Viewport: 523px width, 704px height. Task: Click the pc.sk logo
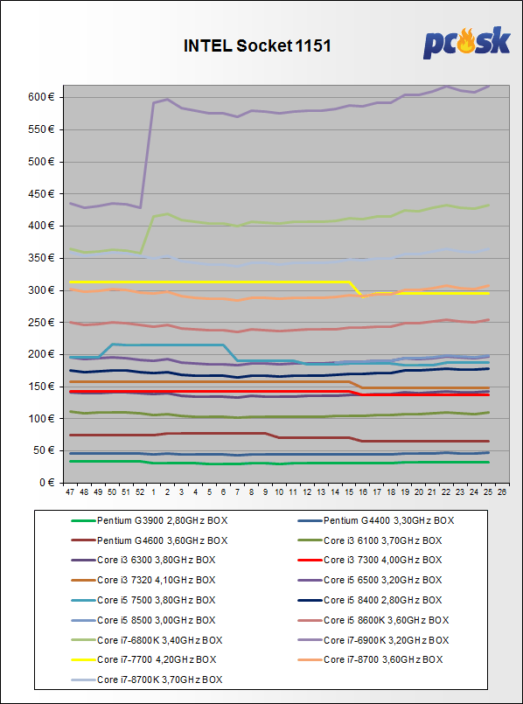pyautogui.click(x=466, y=42)
